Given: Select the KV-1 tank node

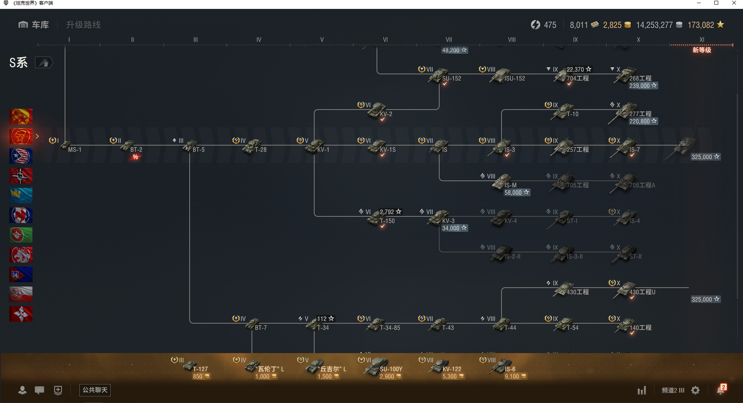Looking at the screenshot, I should pyautogui.click(x=314, y=146).
